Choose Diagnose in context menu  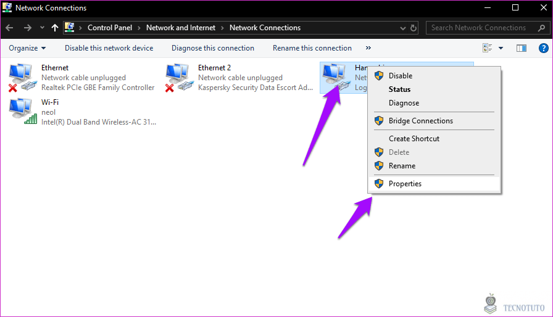[434, 103]
